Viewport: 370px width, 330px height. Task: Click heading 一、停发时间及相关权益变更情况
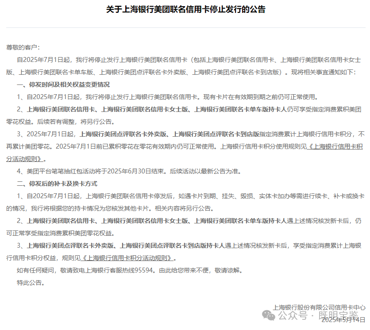coord(63,84)
